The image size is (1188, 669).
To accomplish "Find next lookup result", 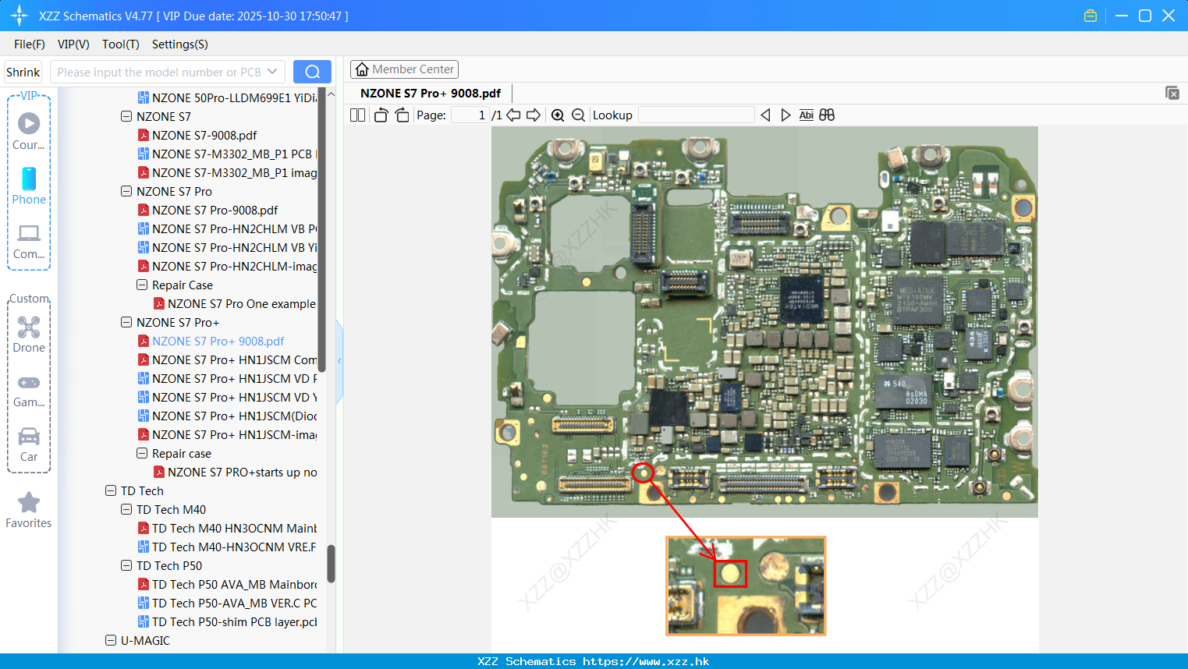I will [785, 115].
